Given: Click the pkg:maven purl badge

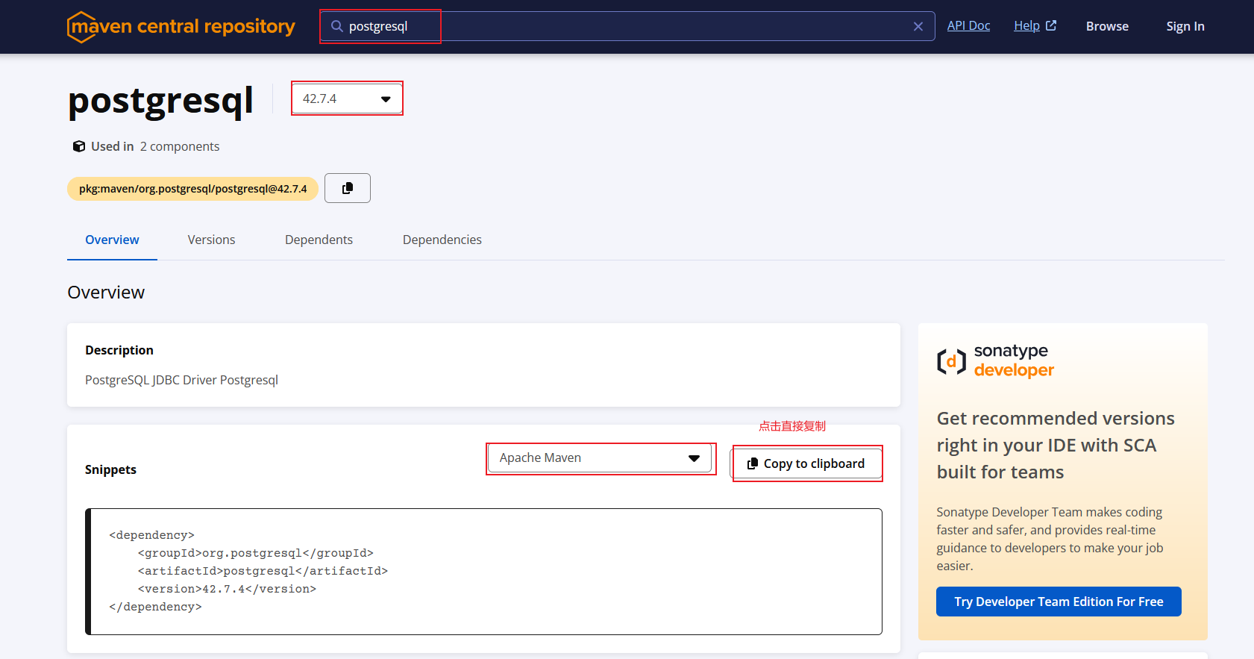Looking at the screenshot, I should coord(192,189).
